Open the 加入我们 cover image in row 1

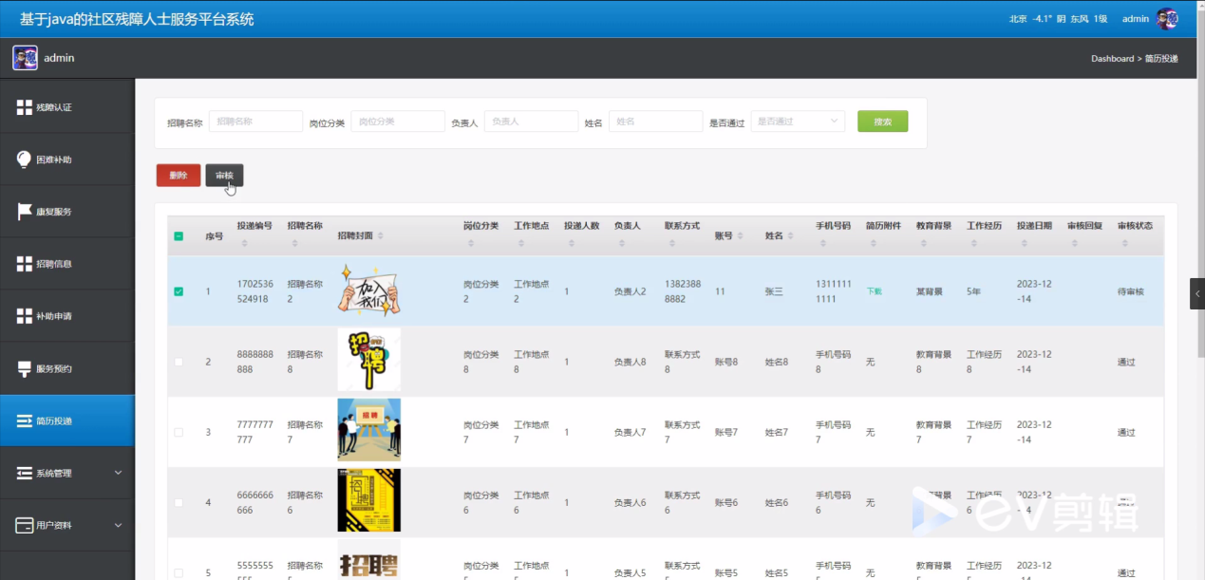(369, 291)
